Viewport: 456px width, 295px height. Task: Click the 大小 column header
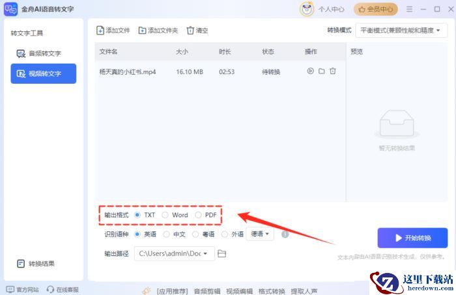[182, 51]
